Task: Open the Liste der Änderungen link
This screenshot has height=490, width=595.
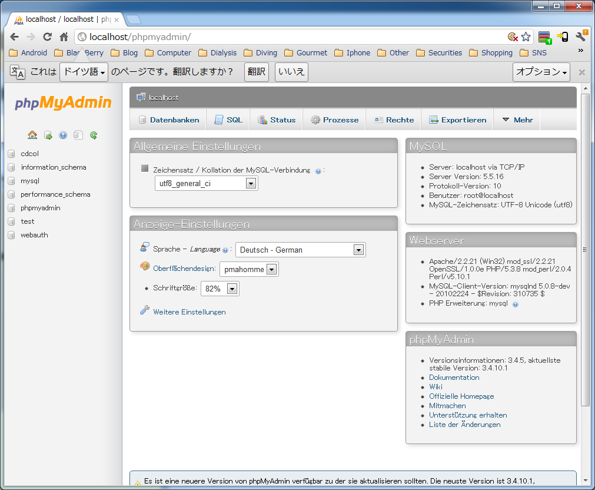Action: (465, 425)
